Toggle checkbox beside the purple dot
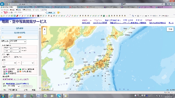 [5, 71]
